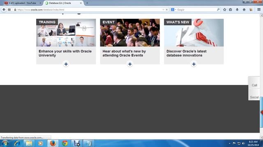The height and width of the screenshot is (147, 263).
Task: Open Discover Oracle's latest database innovations
Action: tap(186, 53)
